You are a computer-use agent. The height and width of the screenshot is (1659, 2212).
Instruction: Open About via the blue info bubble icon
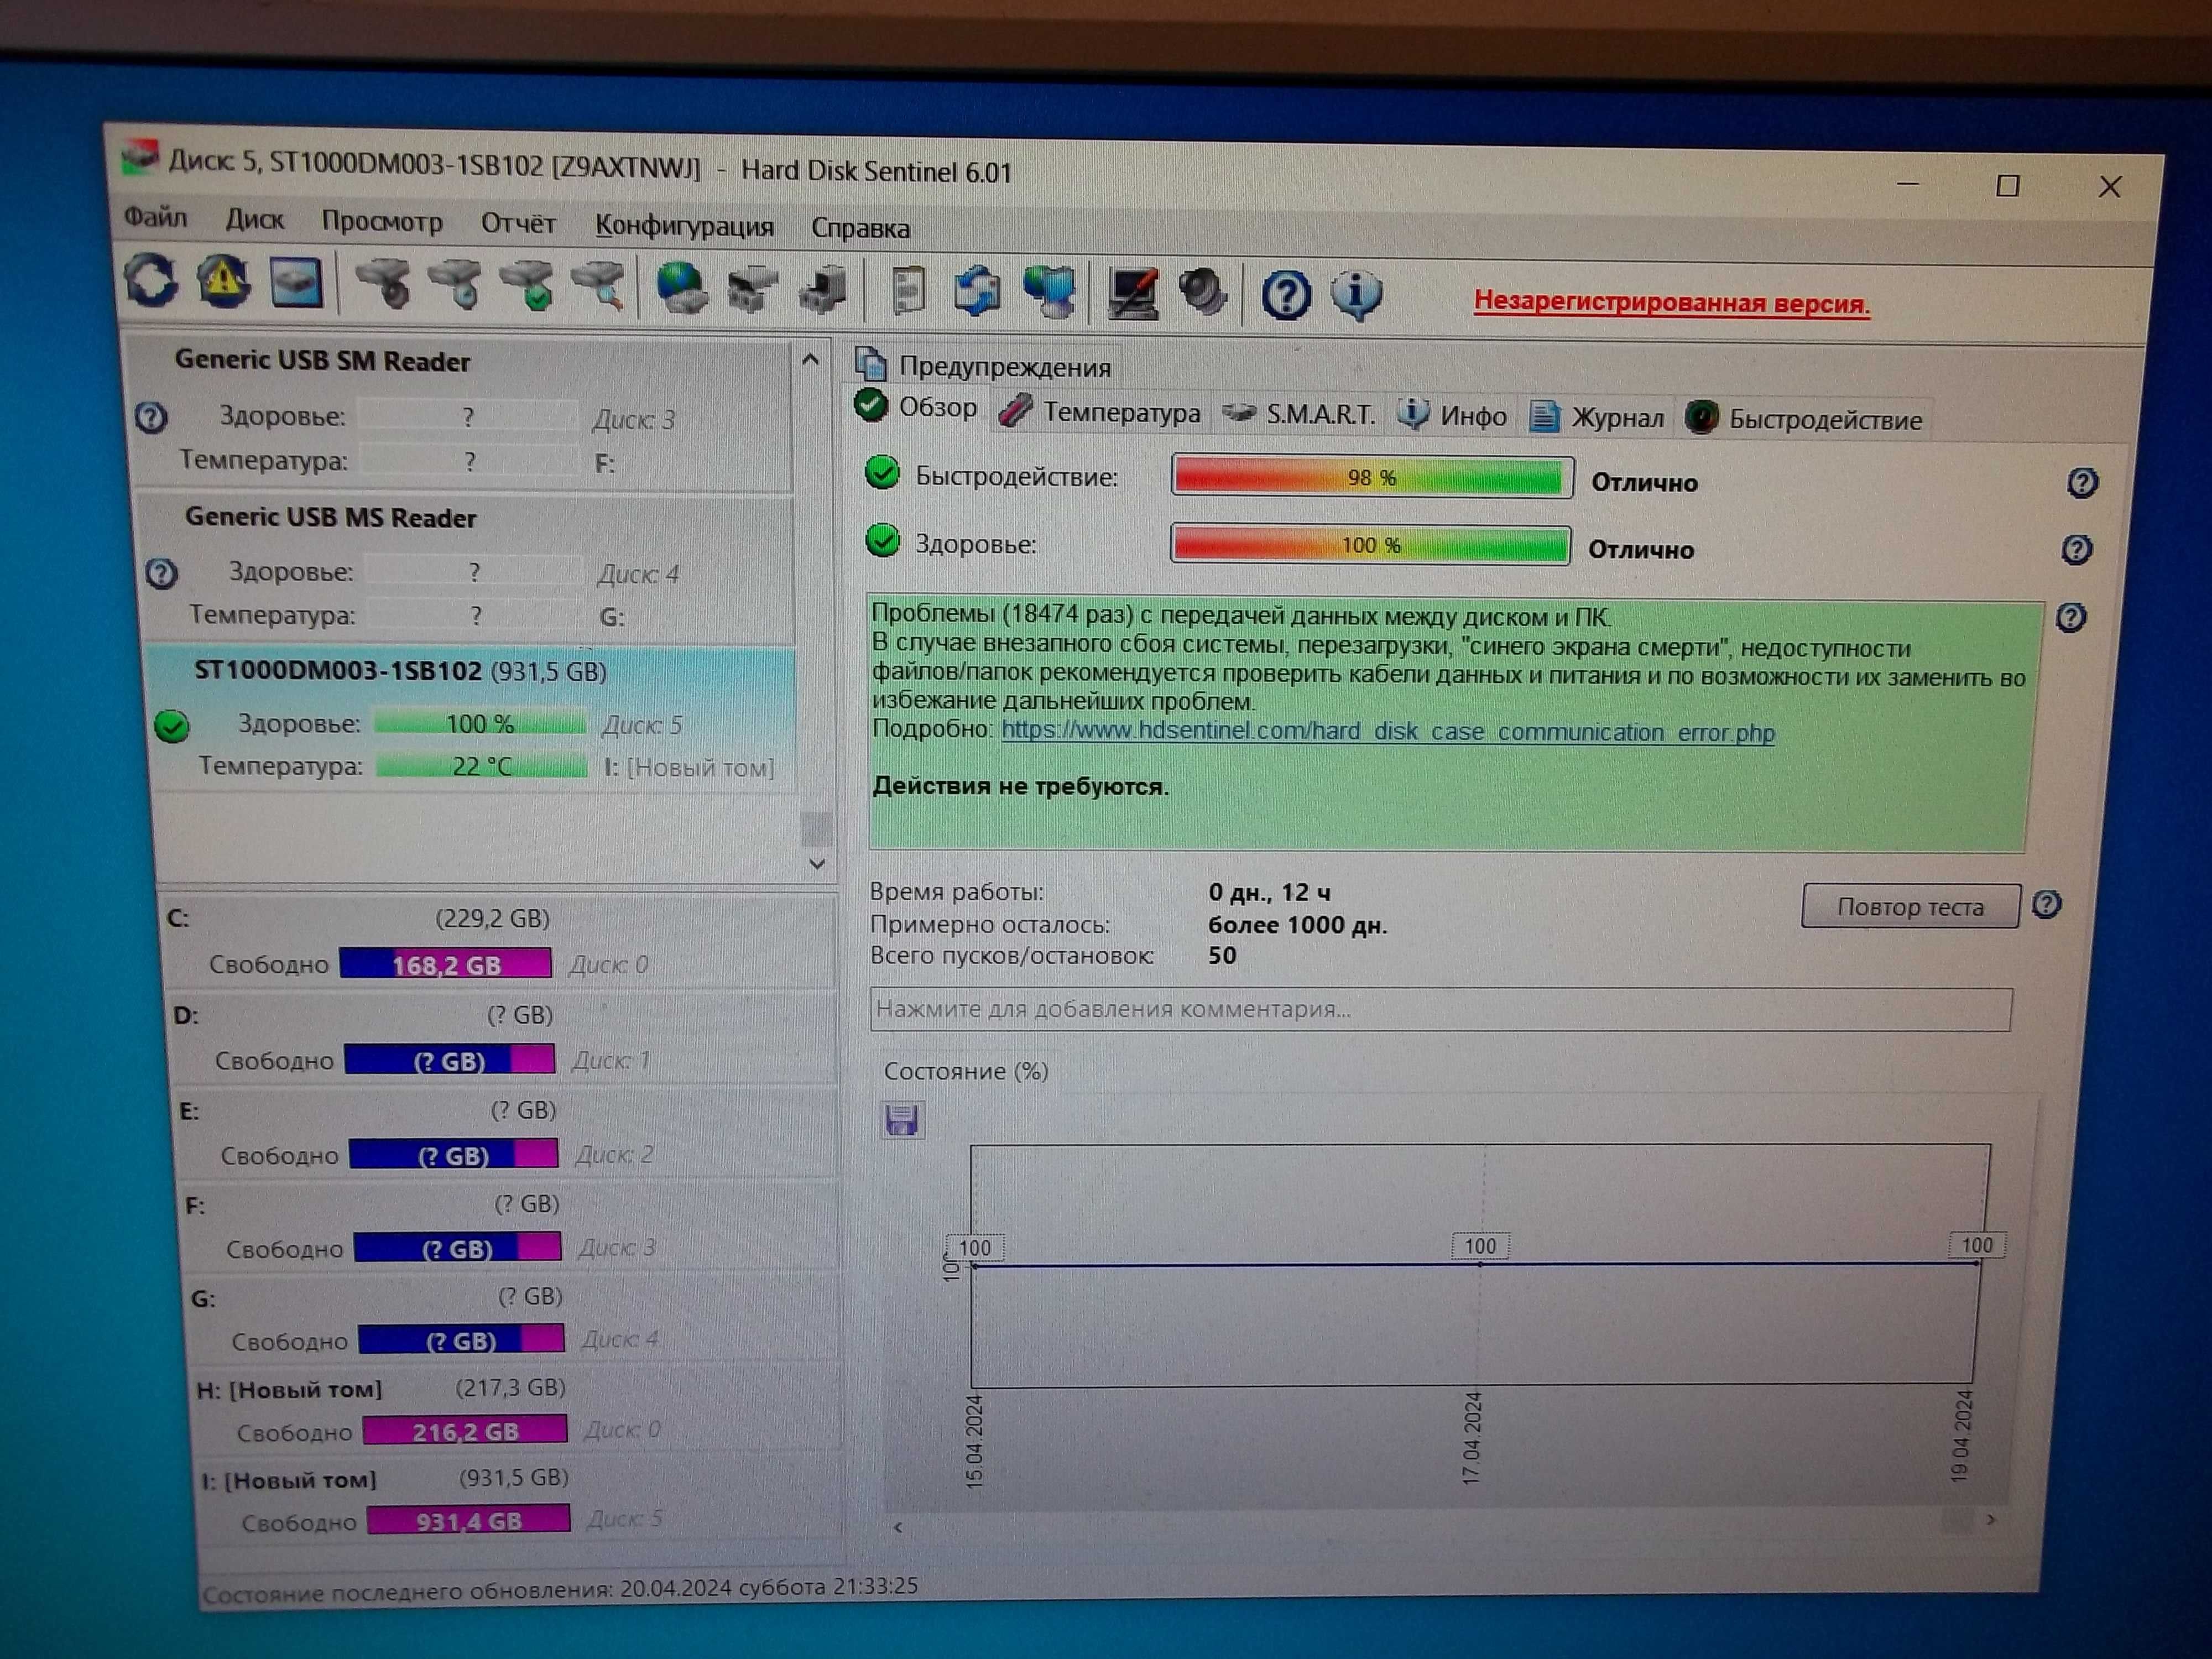click(x=1356, y=296)
